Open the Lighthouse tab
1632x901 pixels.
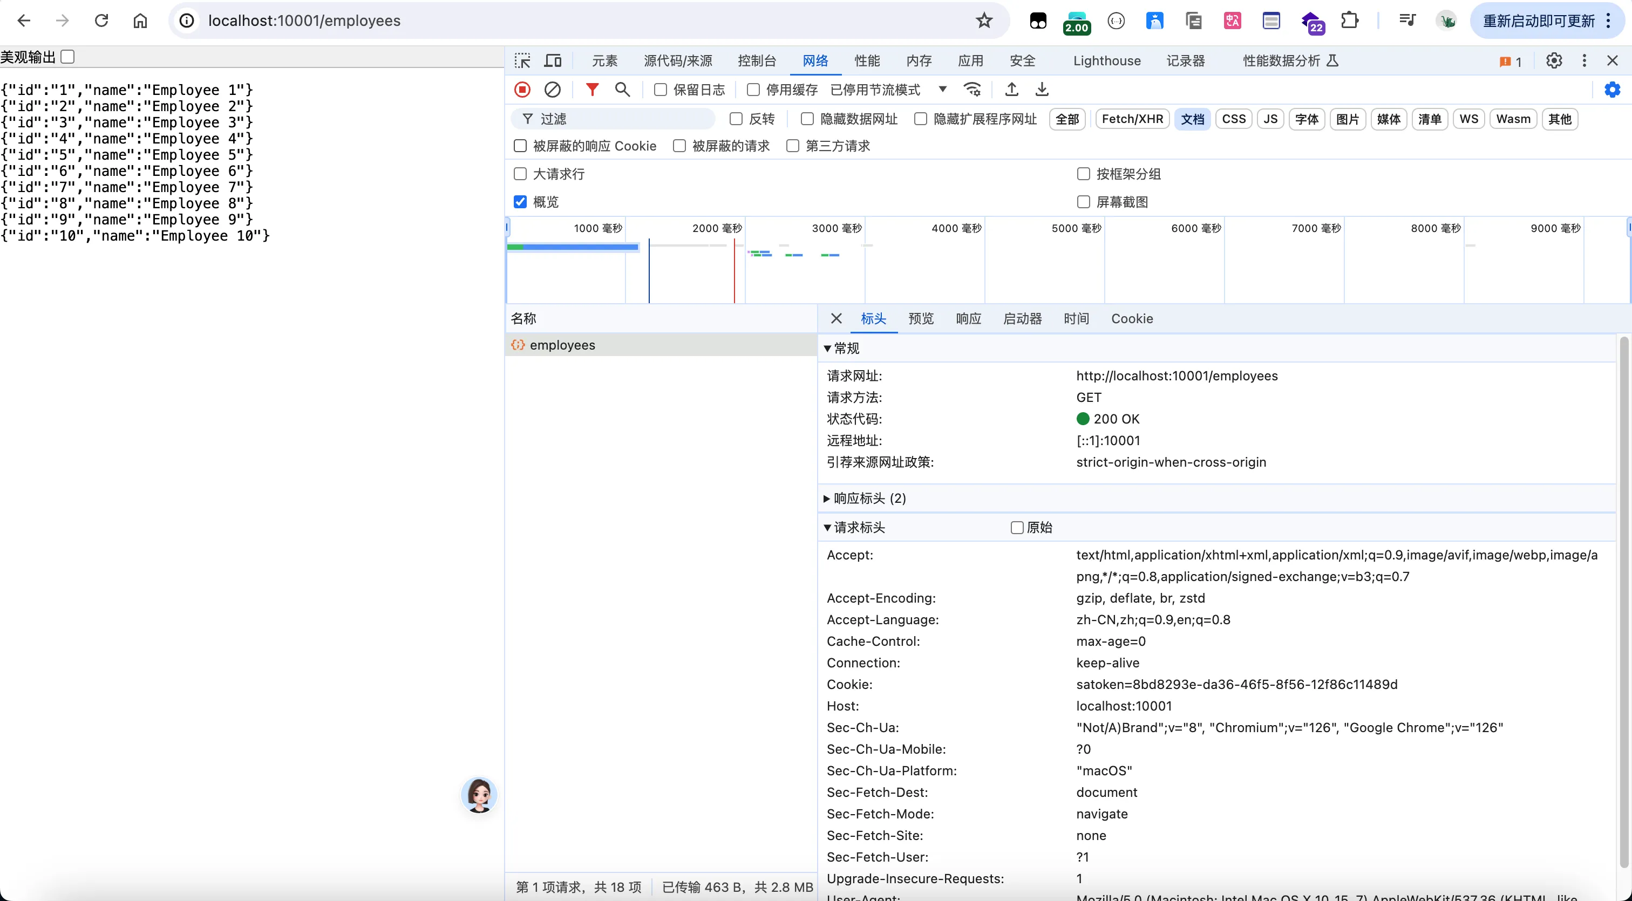click(x=1107, y=61)
